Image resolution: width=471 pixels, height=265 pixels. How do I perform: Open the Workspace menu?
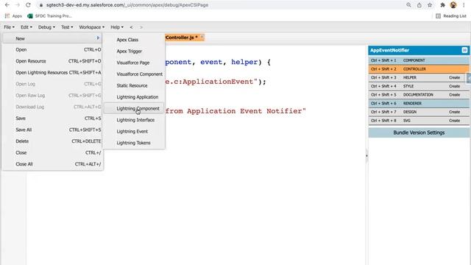(x=91, y=27)
